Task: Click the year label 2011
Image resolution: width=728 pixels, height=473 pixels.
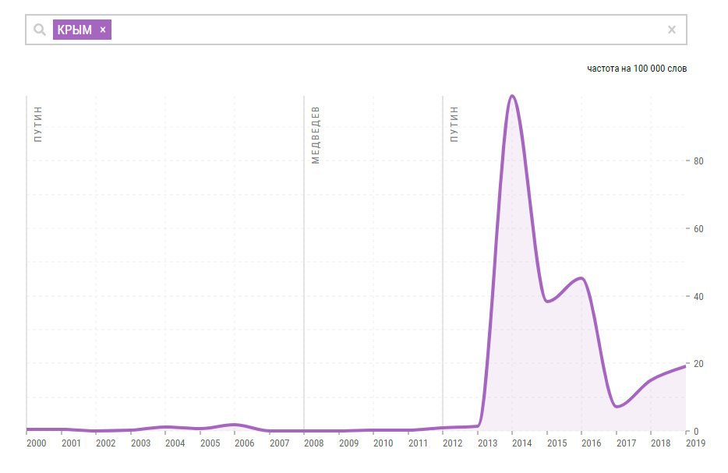Action: tap(418, 443)
